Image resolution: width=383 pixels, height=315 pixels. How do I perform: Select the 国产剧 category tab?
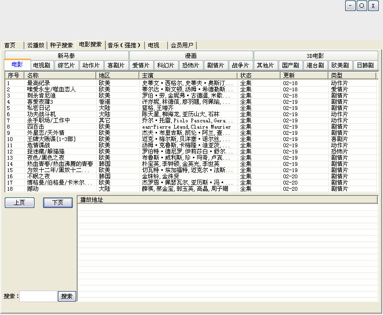click(x=291, y=65)
